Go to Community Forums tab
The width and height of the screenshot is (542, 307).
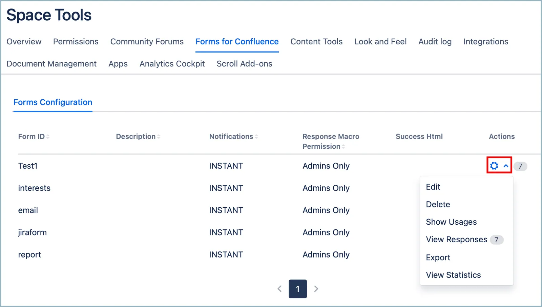click(x=147, y=42)
